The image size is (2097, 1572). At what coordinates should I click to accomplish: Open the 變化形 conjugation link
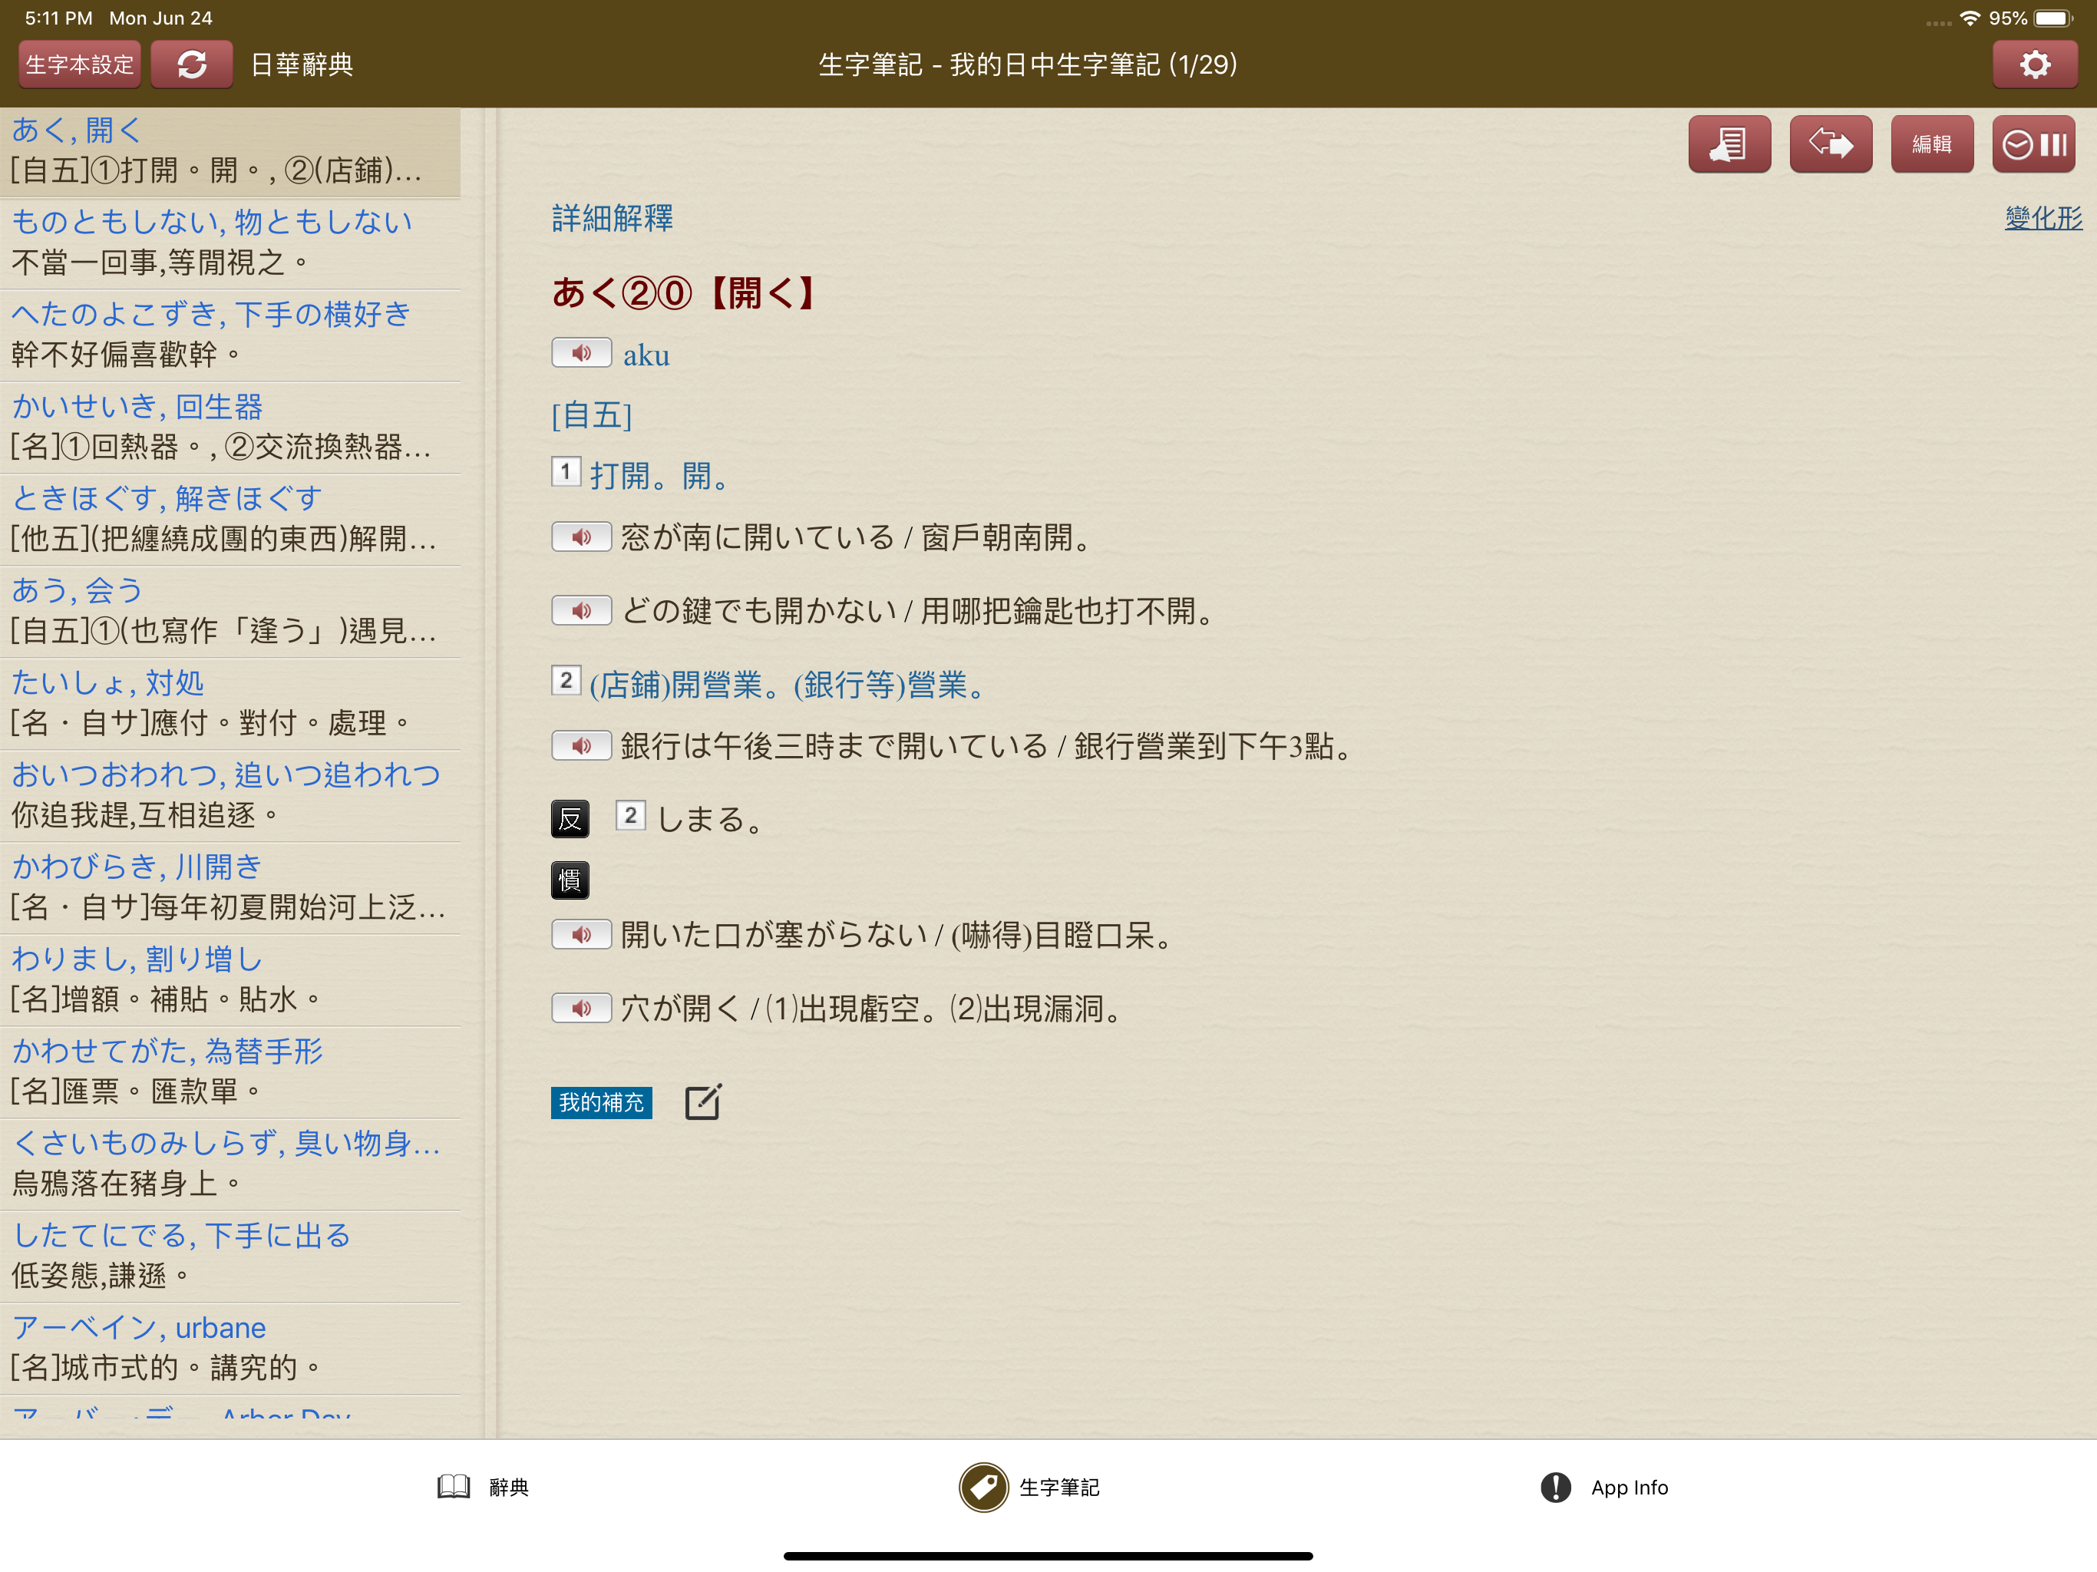pyautogui.click(x=2043, y=218)
